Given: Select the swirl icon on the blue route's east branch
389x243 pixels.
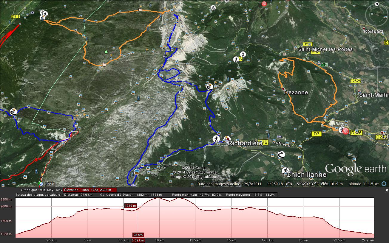Looking at the screenshot, I should click(209, 87).
